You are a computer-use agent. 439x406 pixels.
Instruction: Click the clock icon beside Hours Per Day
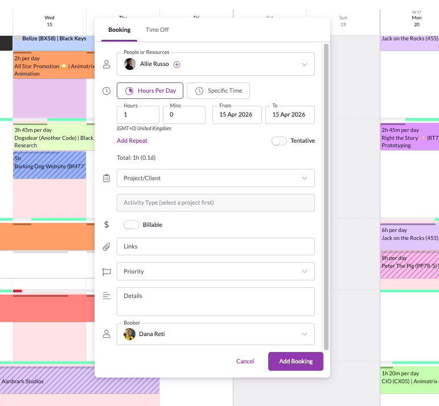[x=106, y=91]
